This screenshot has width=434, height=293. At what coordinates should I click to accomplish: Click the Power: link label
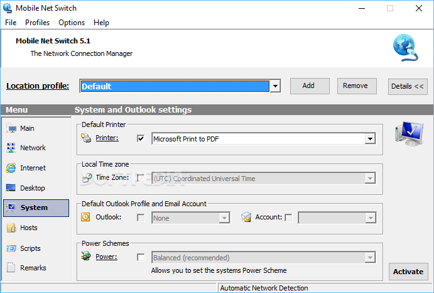(x=106, y=257)
